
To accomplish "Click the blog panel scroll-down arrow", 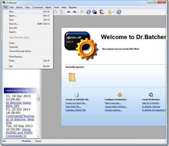I will tap(38, 136).
